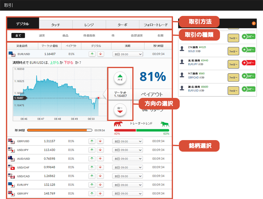Click the trader avatar beside GBP/CAD 60秒
Viewport: 263px width, 199px height.
(x=182, y=75)
